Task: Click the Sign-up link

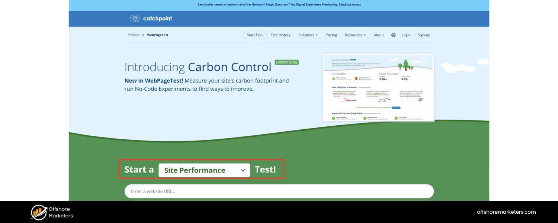Action: coord(424,35)
